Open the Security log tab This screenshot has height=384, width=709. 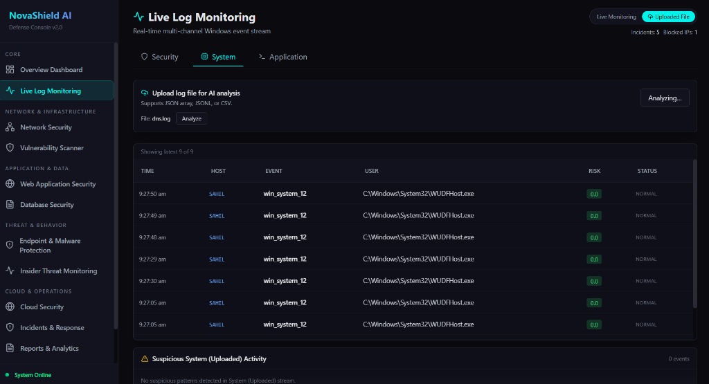click(160, 57)
